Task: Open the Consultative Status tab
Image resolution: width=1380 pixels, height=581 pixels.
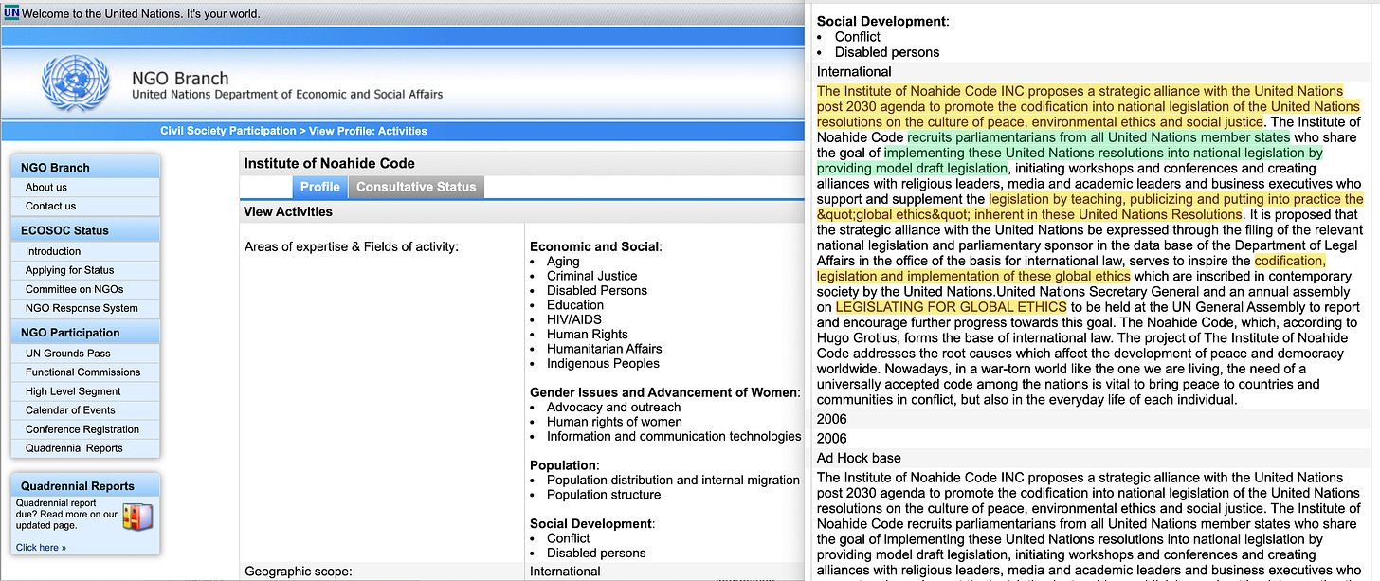Action: coord(416,187)
